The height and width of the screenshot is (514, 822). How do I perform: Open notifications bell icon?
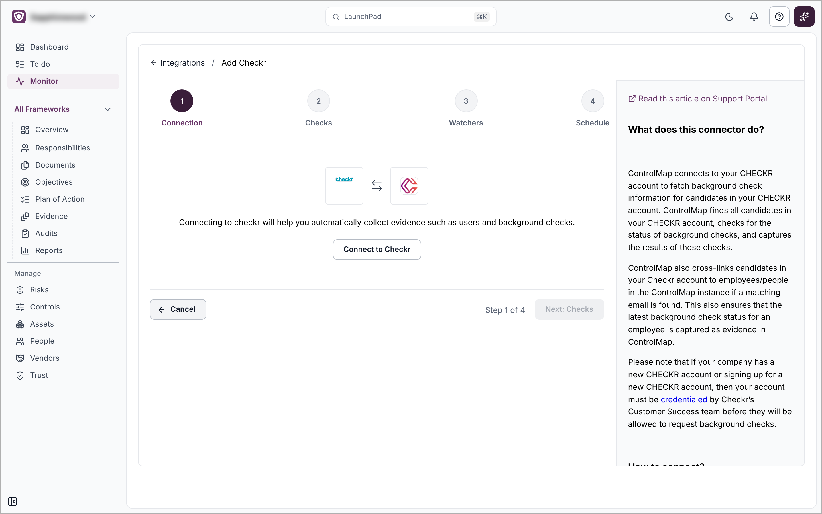point(754,17)
